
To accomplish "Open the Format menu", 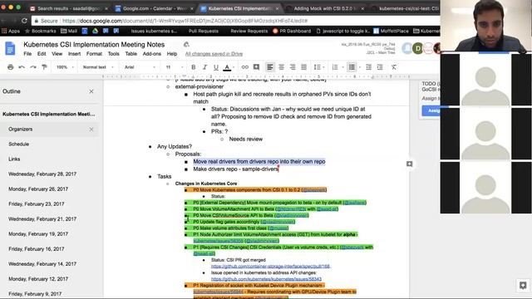I will tap(94, 54).
